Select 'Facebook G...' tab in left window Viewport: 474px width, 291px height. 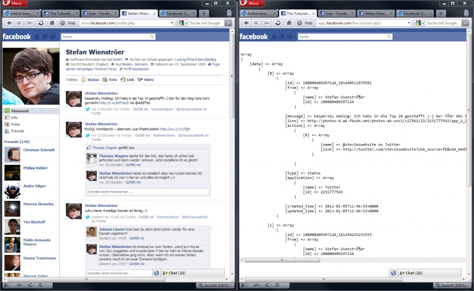pyautogui.click(x=178, y=13)
